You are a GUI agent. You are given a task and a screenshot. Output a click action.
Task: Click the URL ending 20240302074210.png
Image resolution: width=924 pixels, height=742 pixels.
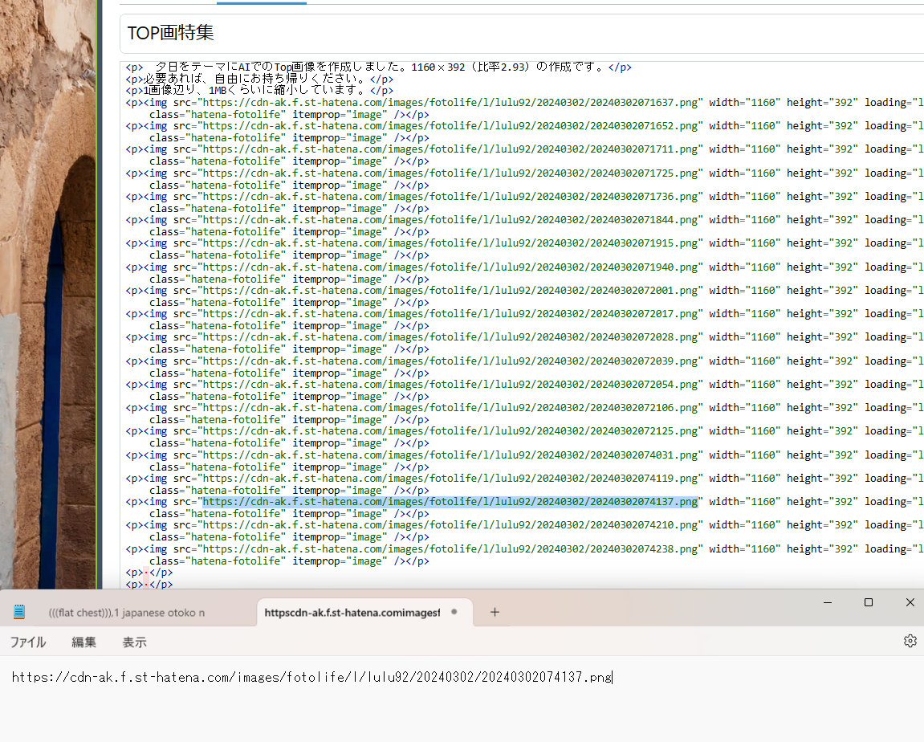pyautogui.click(x=450, y=524)
